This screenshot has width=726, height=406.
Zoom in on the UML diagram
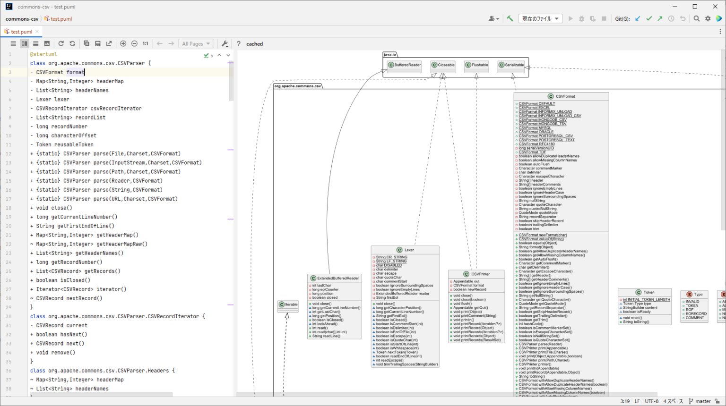tap(123, 43)
